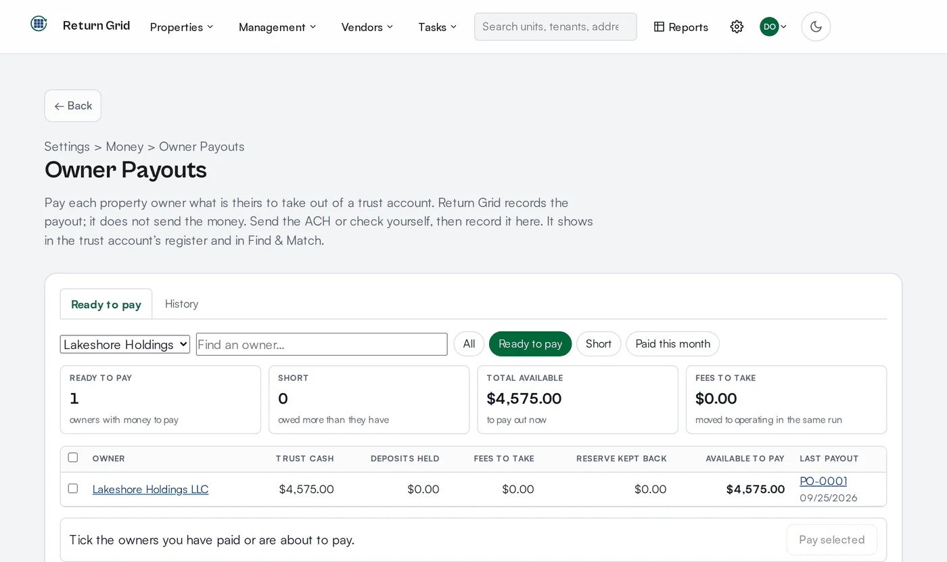Click the Short count summary card
The width and height of the screenshot is (947, 562).
pos(369,400)
